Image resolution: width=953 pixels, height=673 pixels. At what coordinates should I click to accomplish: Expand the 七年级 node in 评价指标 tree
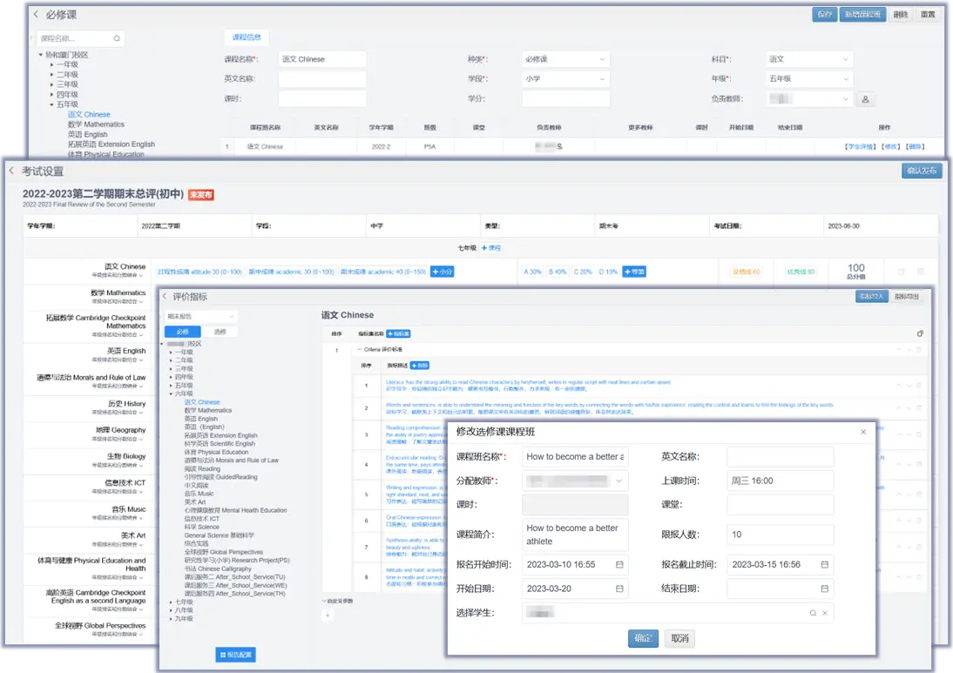171,602
